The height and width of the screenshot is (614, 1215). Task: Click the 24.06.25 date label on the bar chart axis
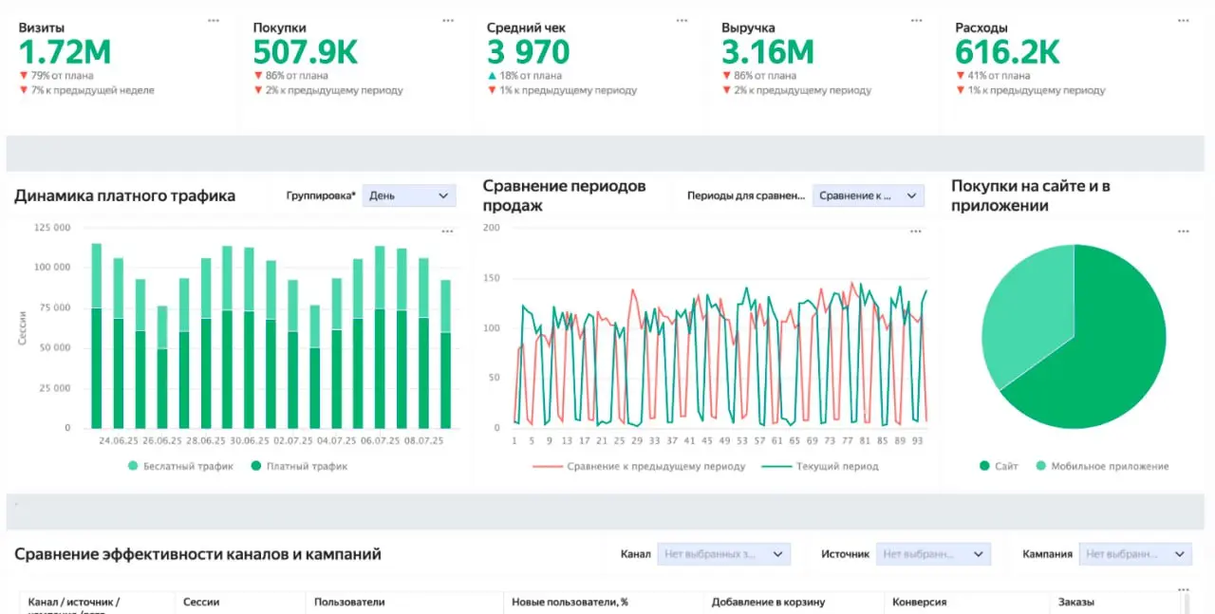coord(118,440)
